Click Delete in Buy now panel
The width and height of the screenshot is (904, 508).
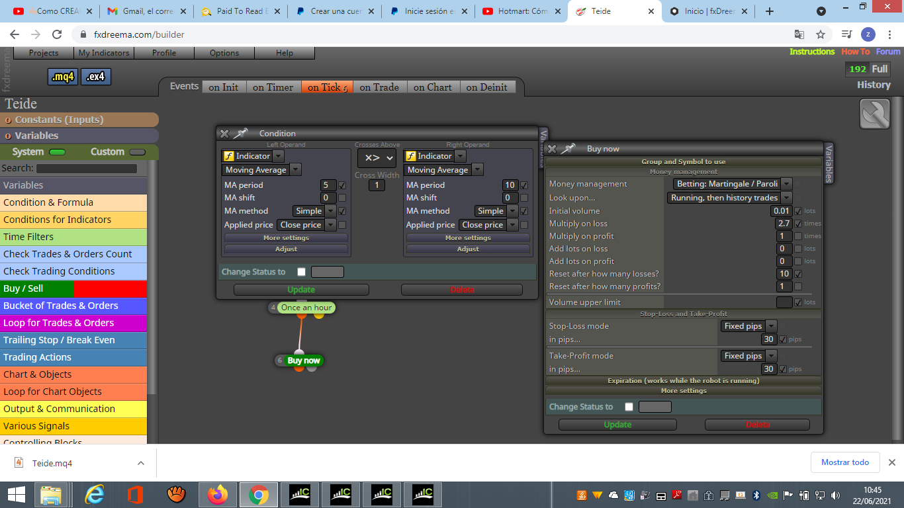(758, 425)
